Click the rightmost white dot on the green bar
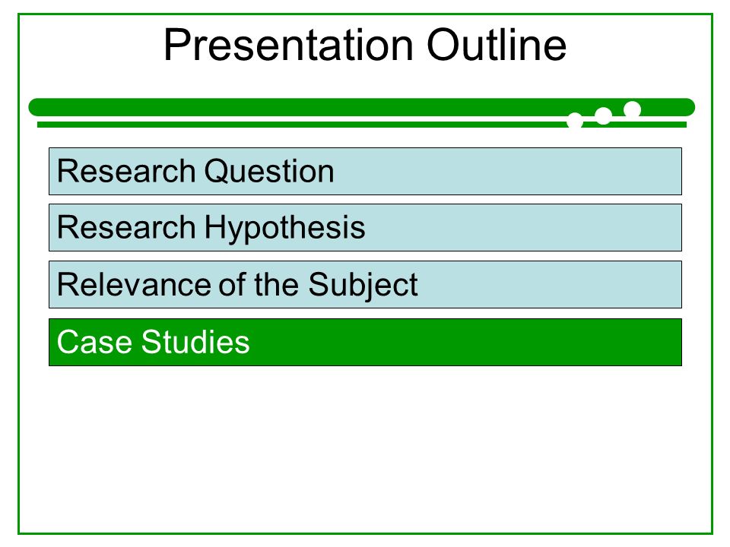 coord(632,109)
